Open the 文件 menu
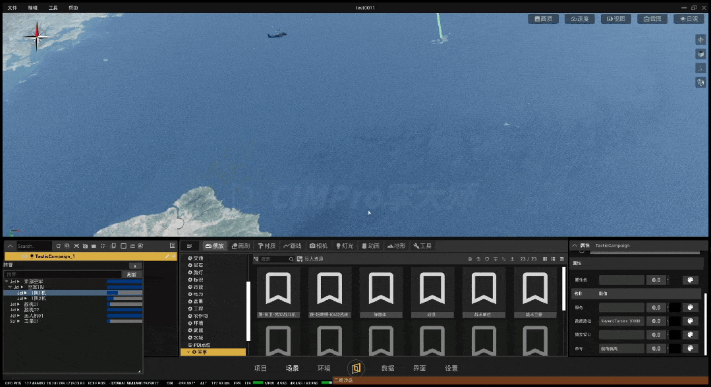711x387 pixels. [13, 8]
